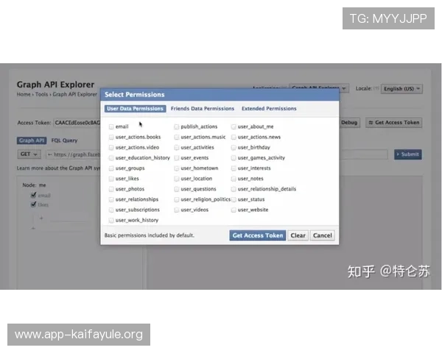
Task: Enable the publish_actions permission
Action: click(177, 126)
